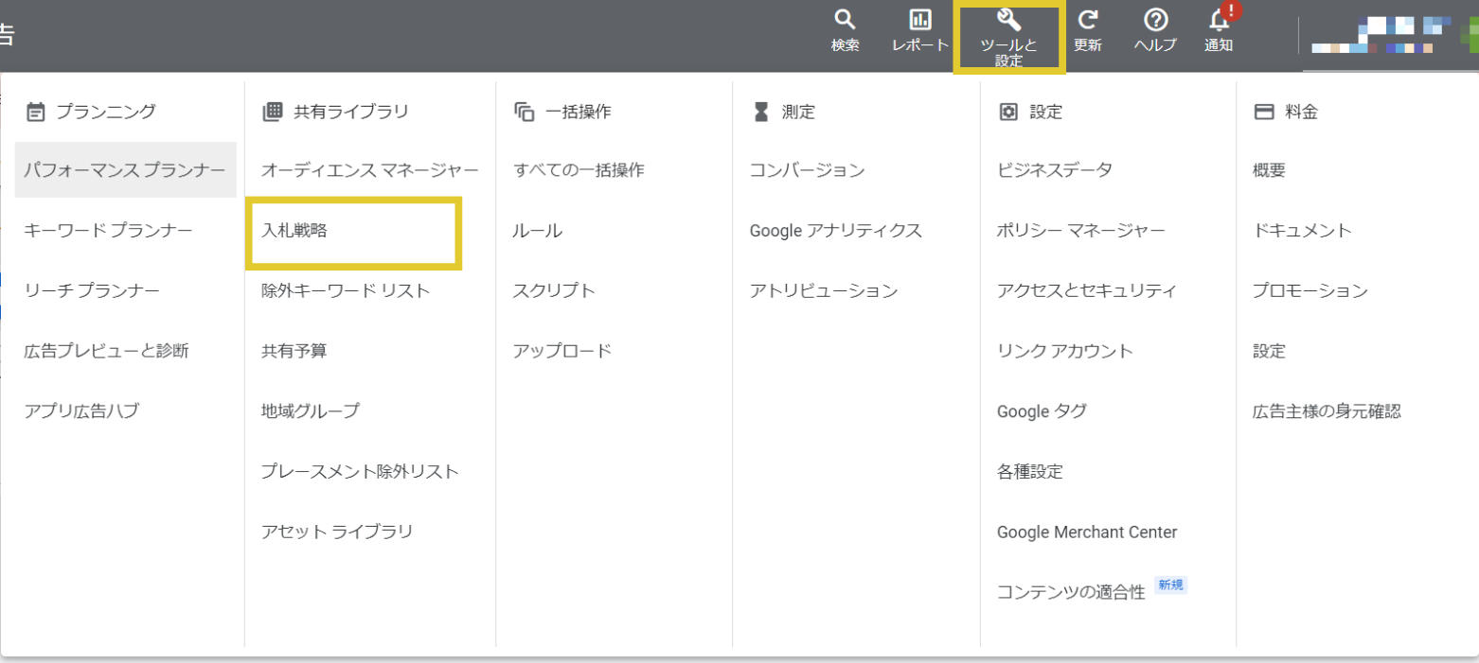The image size is (1479, 663).
Task: Open ドキュメント under 料金
Action: (1302, 230)
